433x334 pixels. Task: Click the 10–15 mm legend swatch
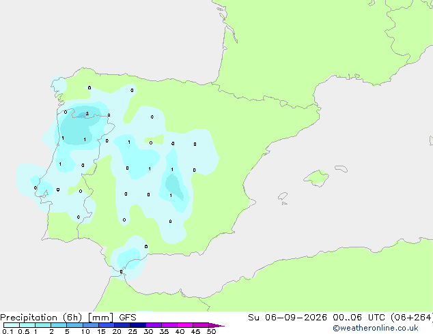tap(90, 325)
